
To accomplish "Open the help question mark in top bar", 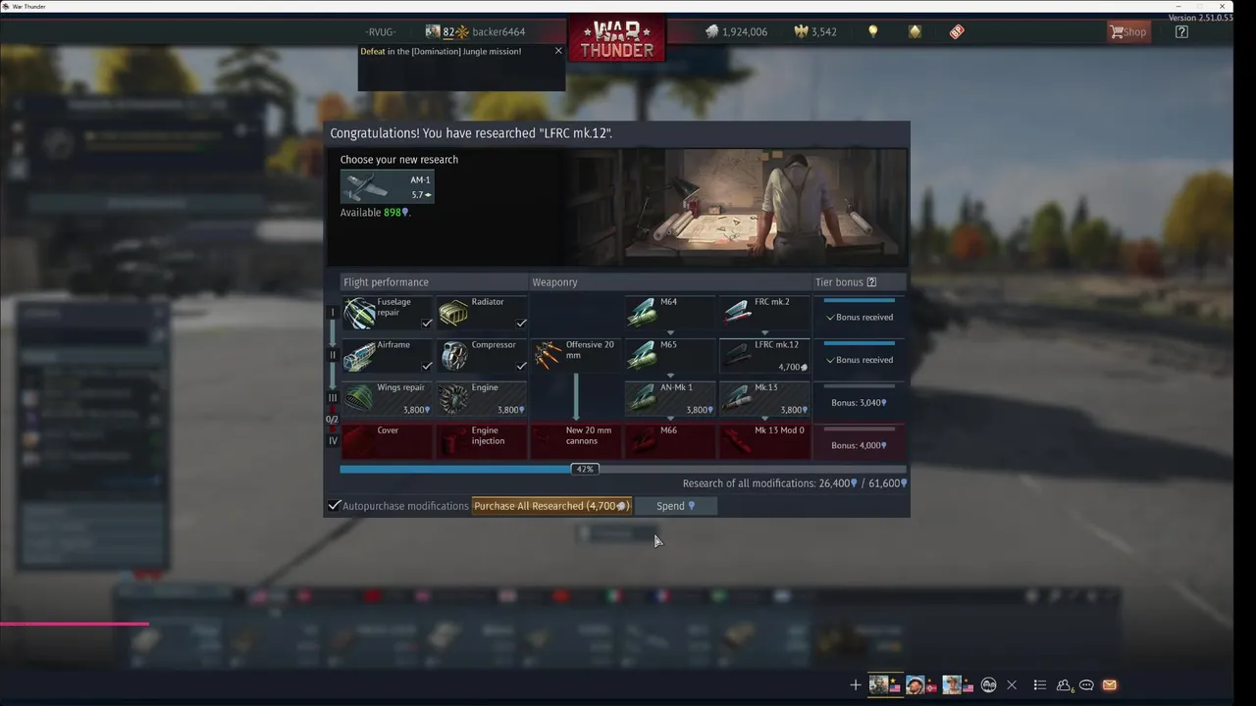I will pyautogui.click(x=1181, y=31).
